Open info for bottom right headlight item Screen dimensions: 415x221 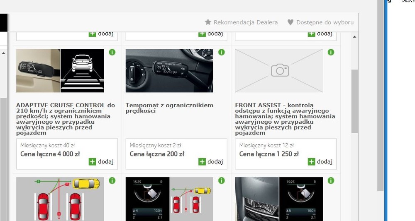(331, 180)
